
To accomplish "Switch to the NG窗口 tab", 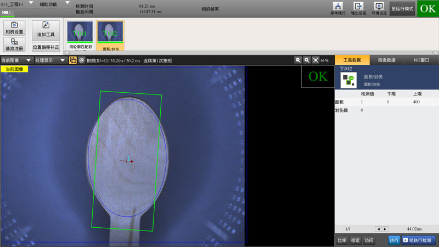I will (421, 60).
